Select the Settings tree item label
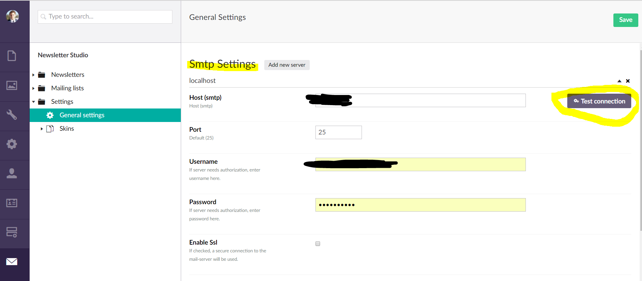 [62, 101]
